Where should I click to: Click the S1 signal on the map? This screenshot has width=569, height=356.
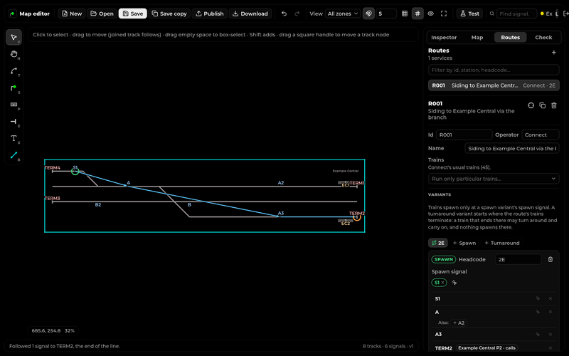tap(75, 171)
